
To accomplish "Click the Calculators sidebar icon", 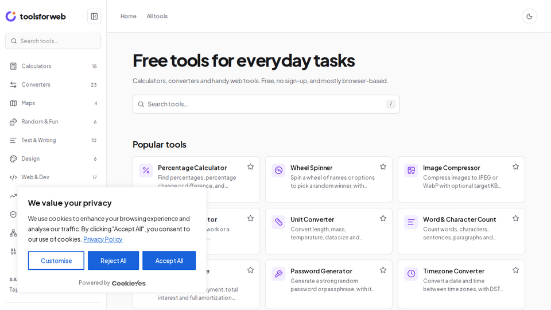I will click(x=13, y=66).
